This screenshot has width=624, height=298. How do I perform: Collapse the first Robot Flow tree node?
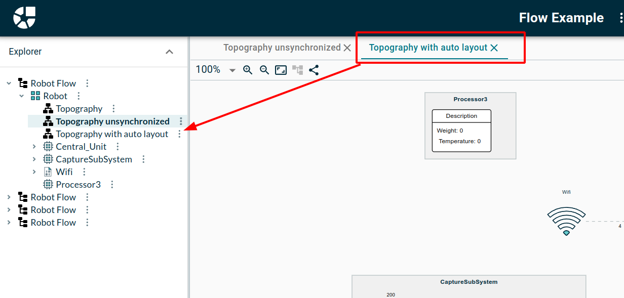coord(9,83)
